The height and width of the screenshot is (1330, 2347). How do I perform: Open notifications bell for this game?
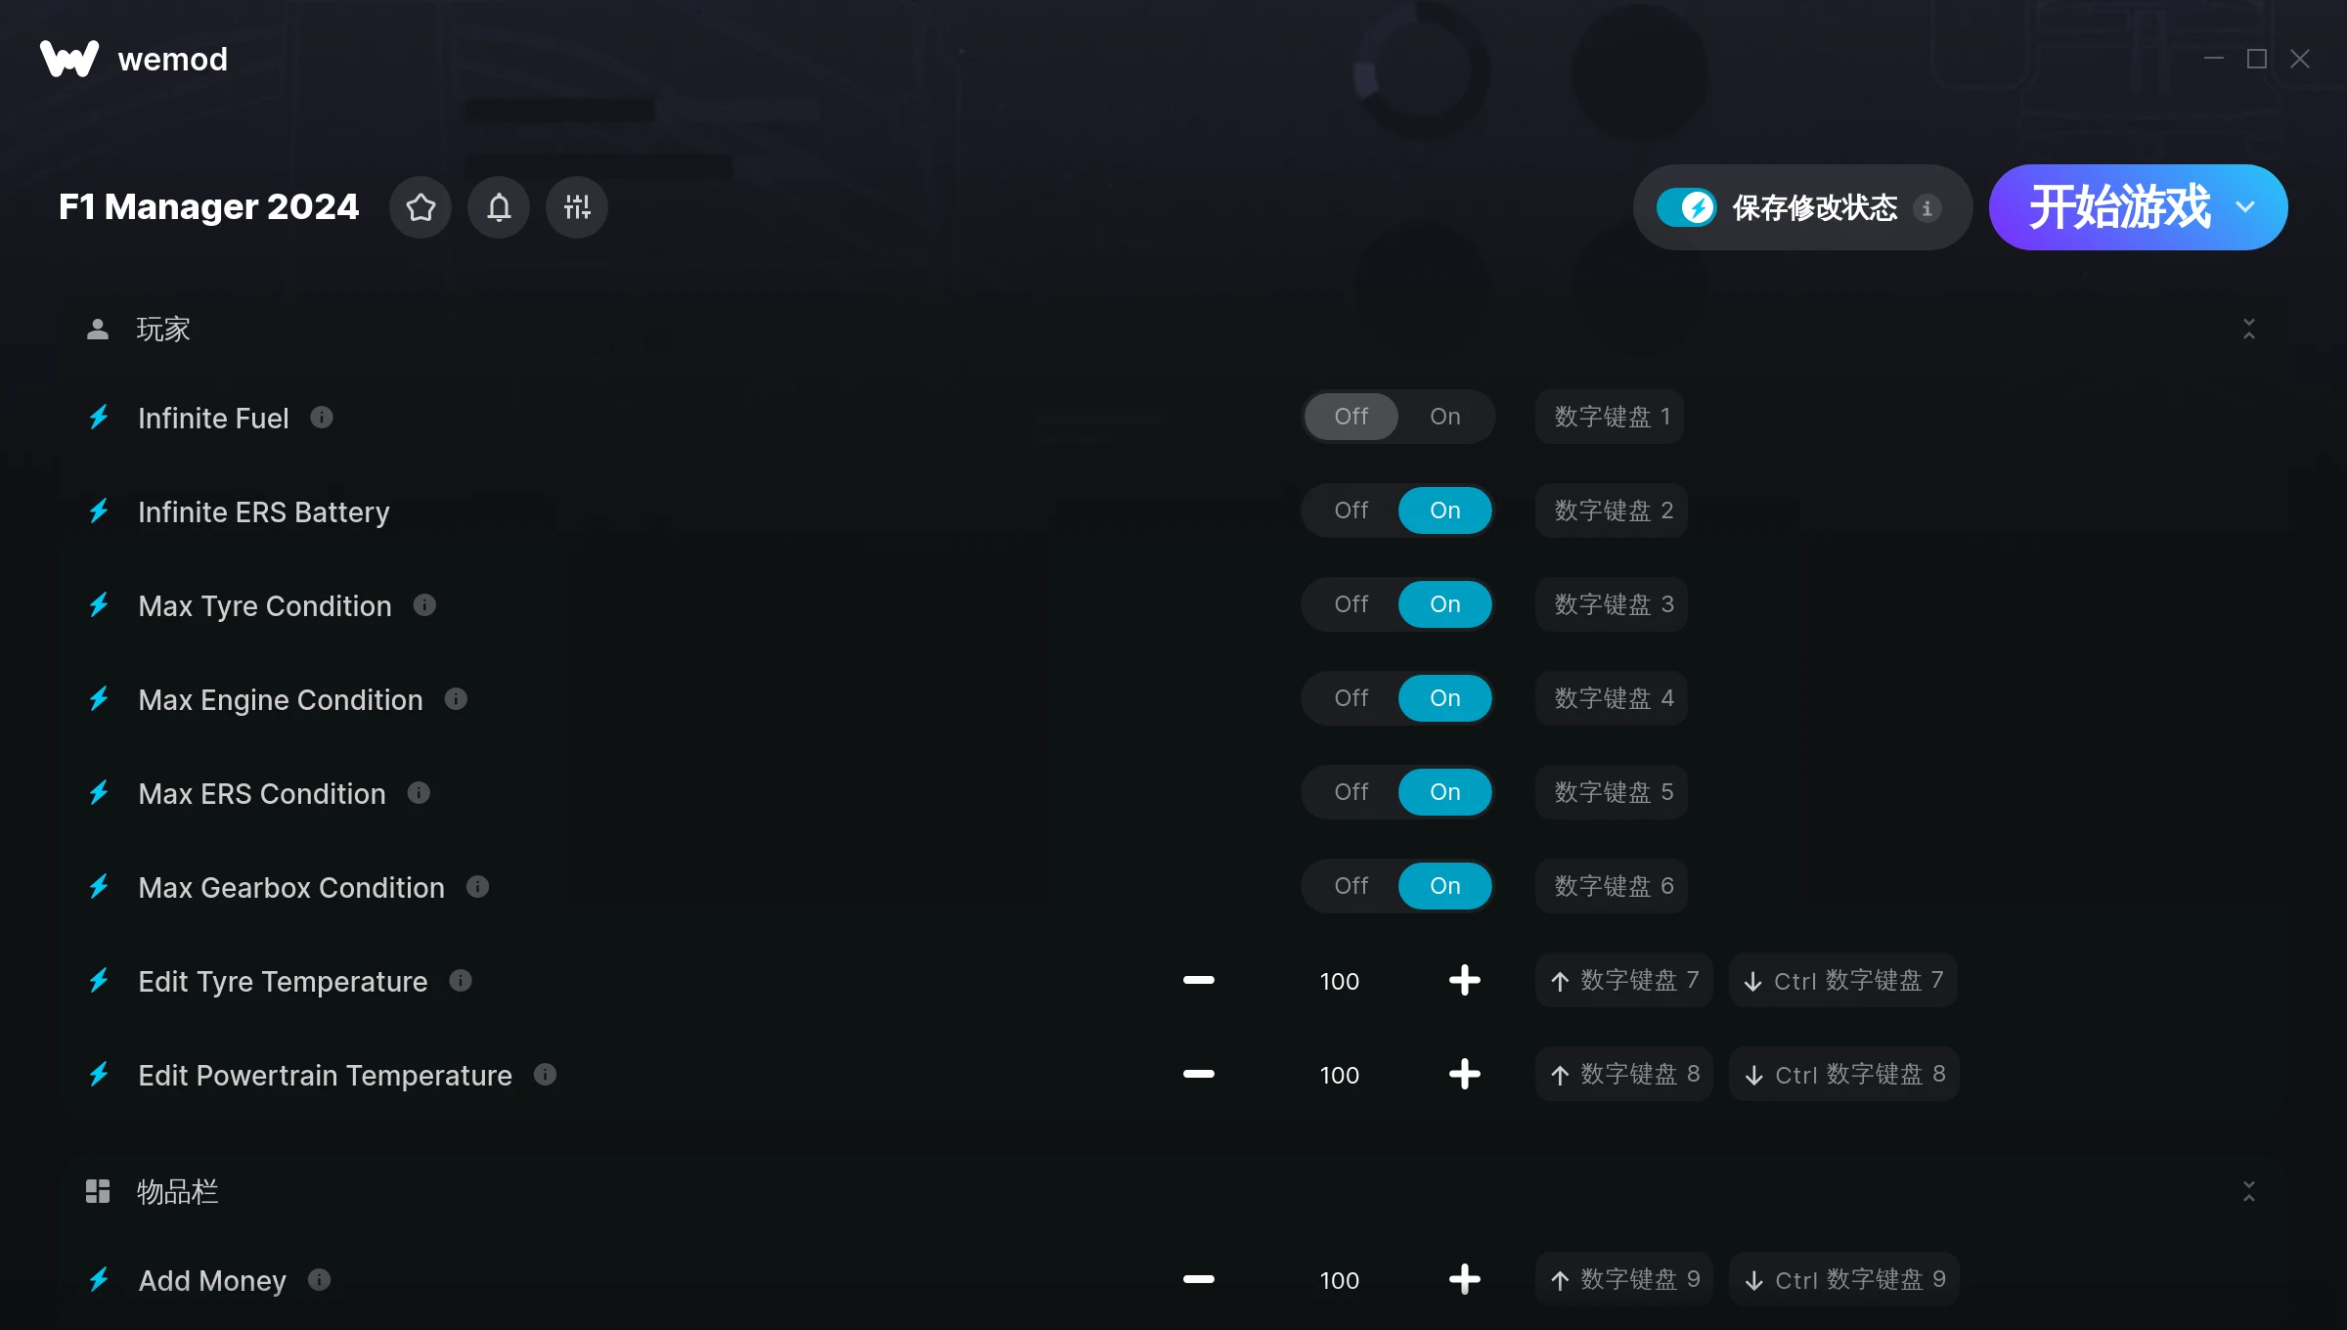coord(499,207)
